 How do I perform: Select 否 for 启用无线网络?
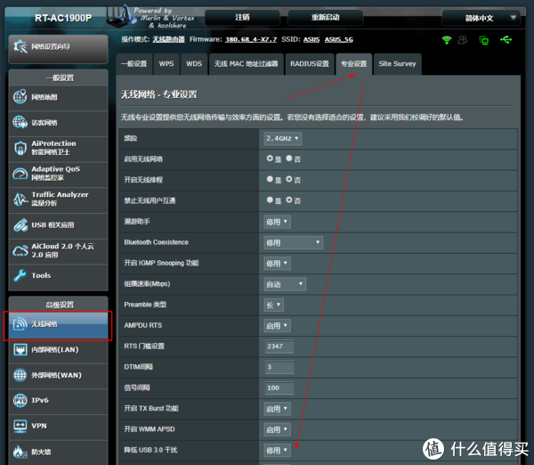point(289,159)
